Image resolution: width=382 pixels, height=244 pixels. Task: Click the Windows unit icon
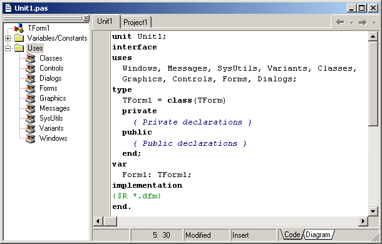click(x=31, y=138)
